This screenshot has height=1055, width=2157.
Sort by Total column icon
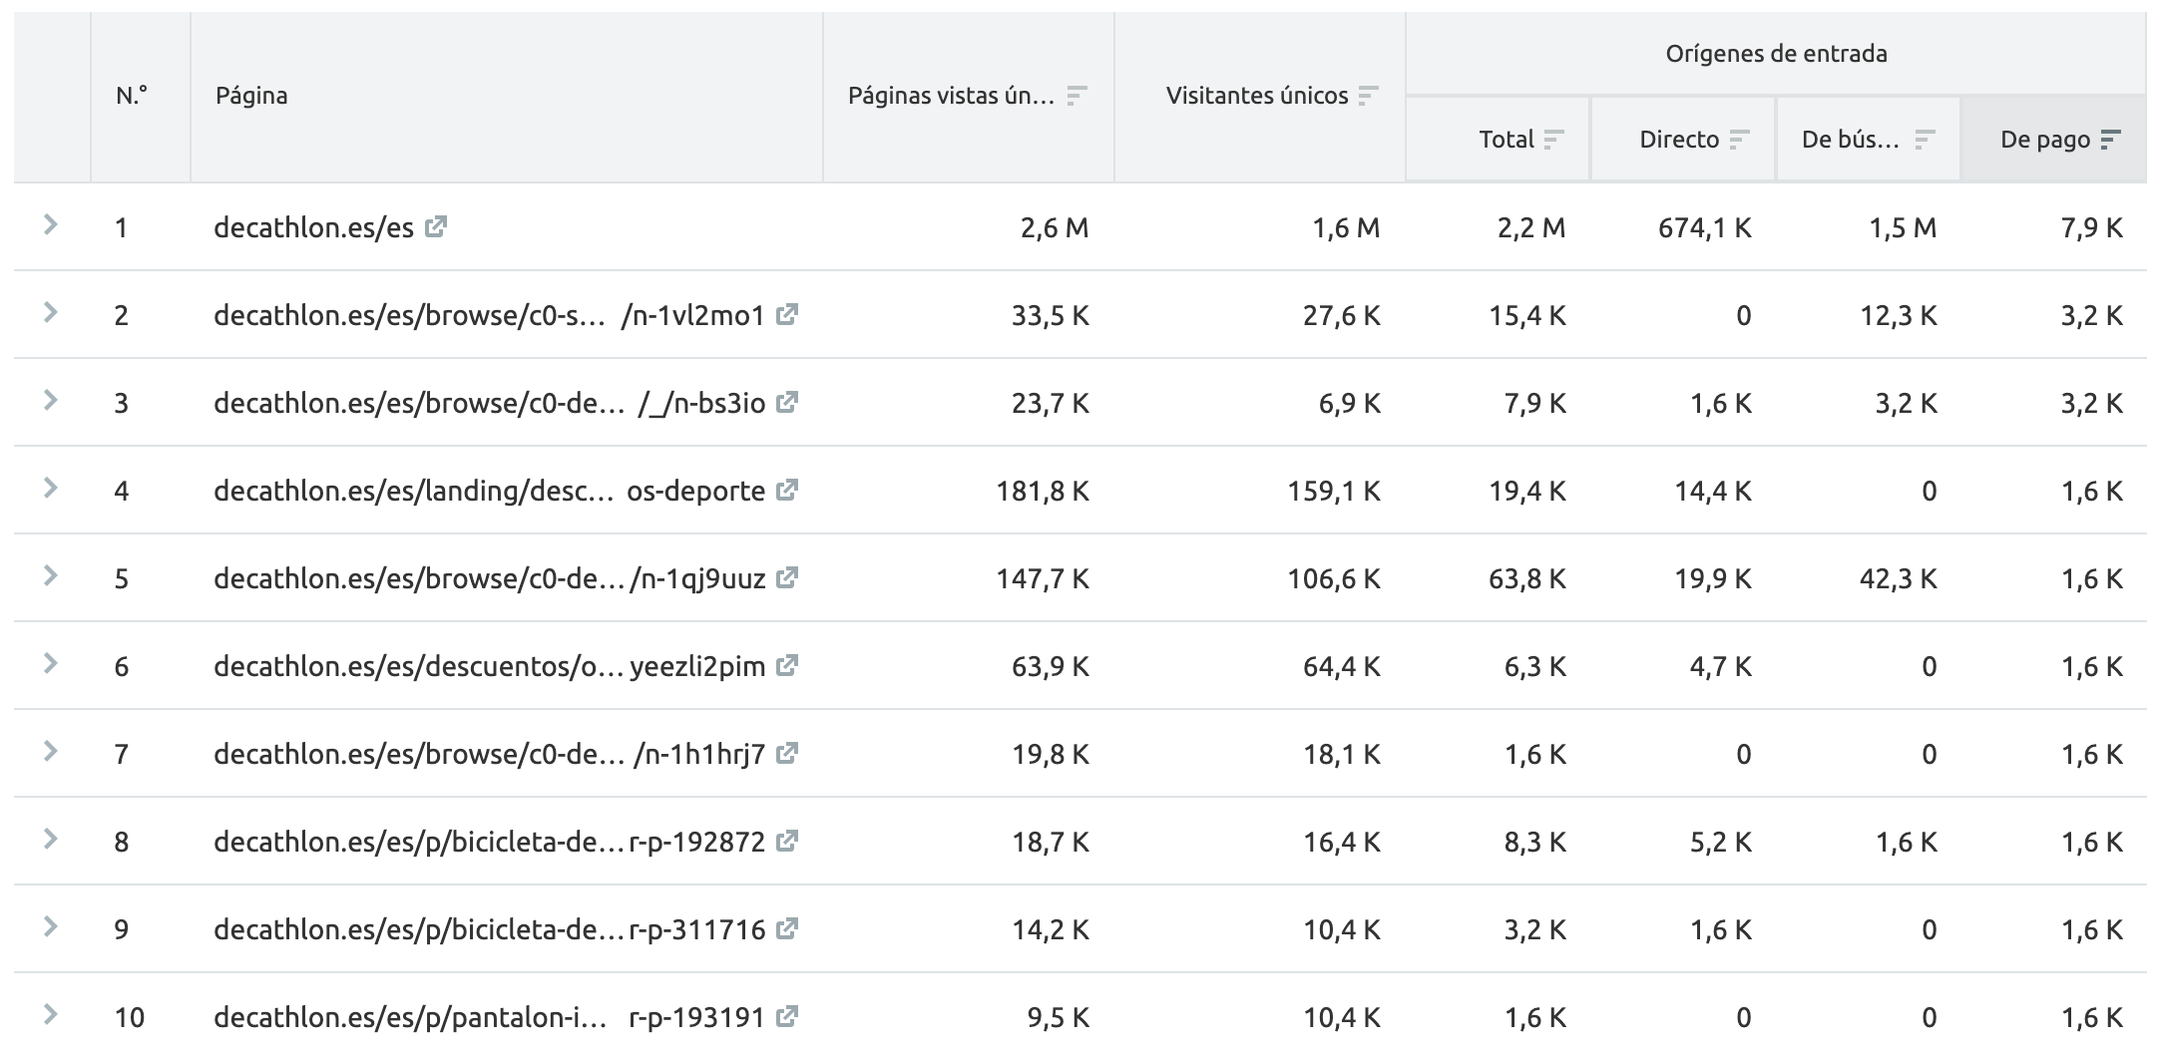coord(1553,140)
